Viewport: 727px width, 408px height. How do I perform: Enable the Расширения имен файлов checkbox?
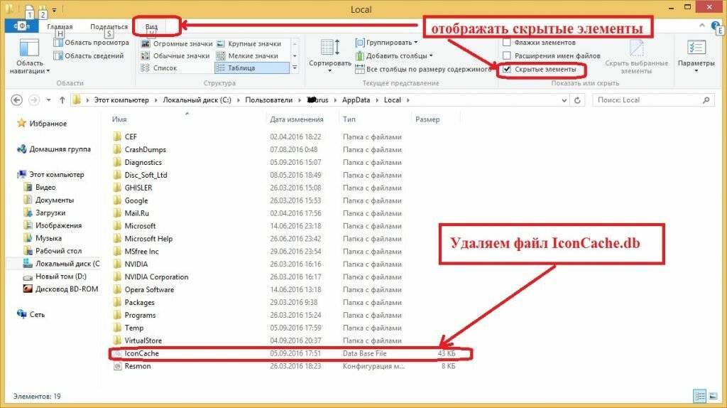[x=506, y=56]
